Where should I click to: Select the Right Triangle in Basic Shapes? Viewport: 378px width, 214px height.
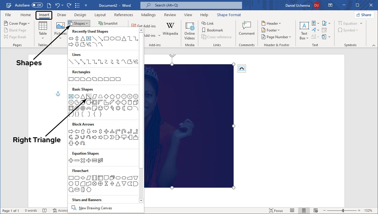pyautogui.click(x=89, y=96)
